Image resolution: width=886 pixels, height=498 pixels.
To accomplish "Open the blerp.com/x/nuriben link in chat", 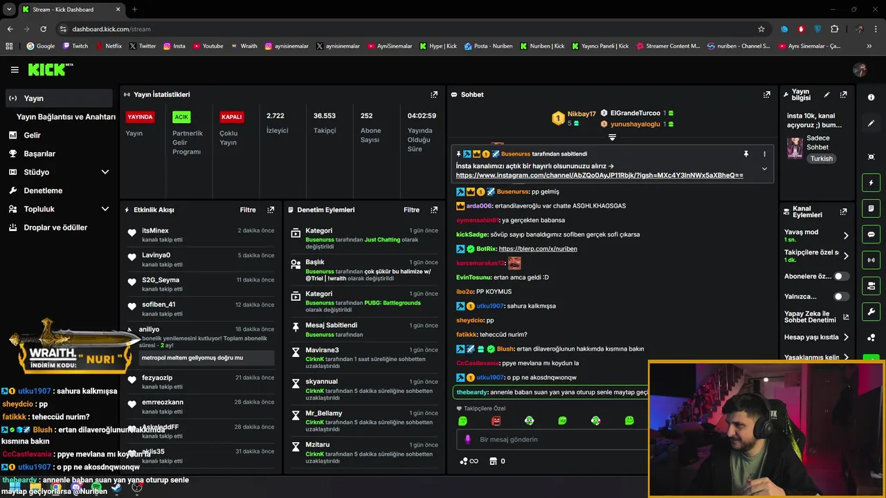I will [x=537, y=248].
